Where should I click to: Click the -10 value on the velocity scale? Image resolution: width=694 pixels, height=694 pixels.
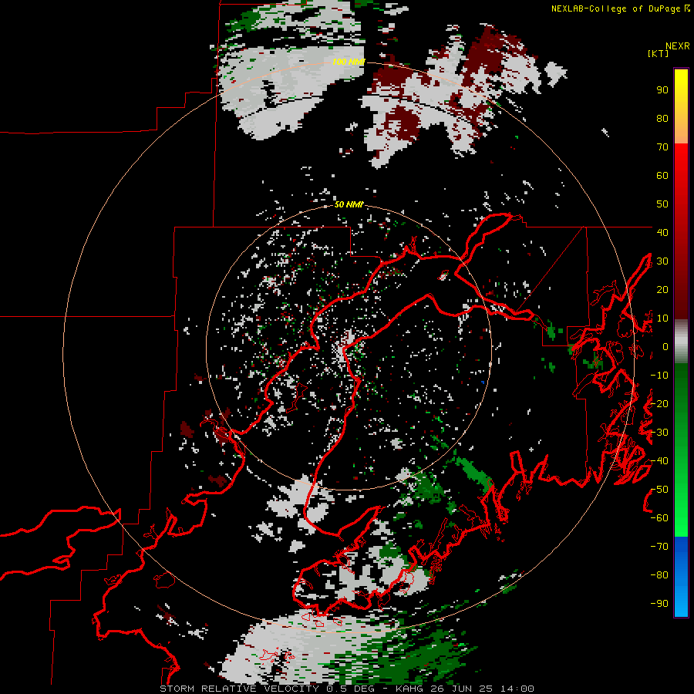click(659, 376)
